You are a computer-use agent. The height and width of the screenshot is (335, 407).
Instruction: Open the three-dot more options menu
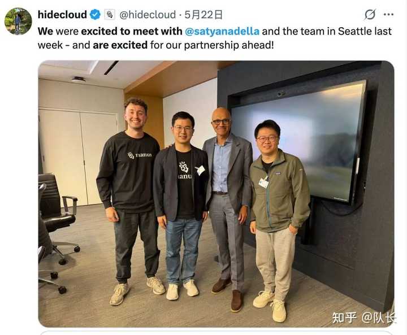click(x=388, y=15)
